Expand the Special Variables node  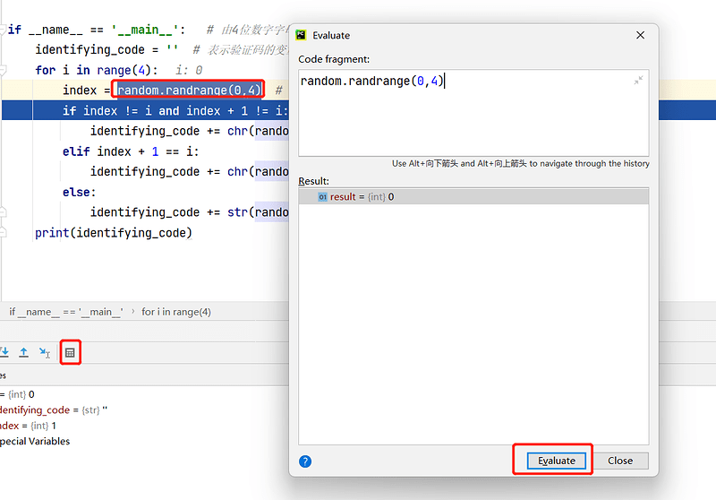36,441
